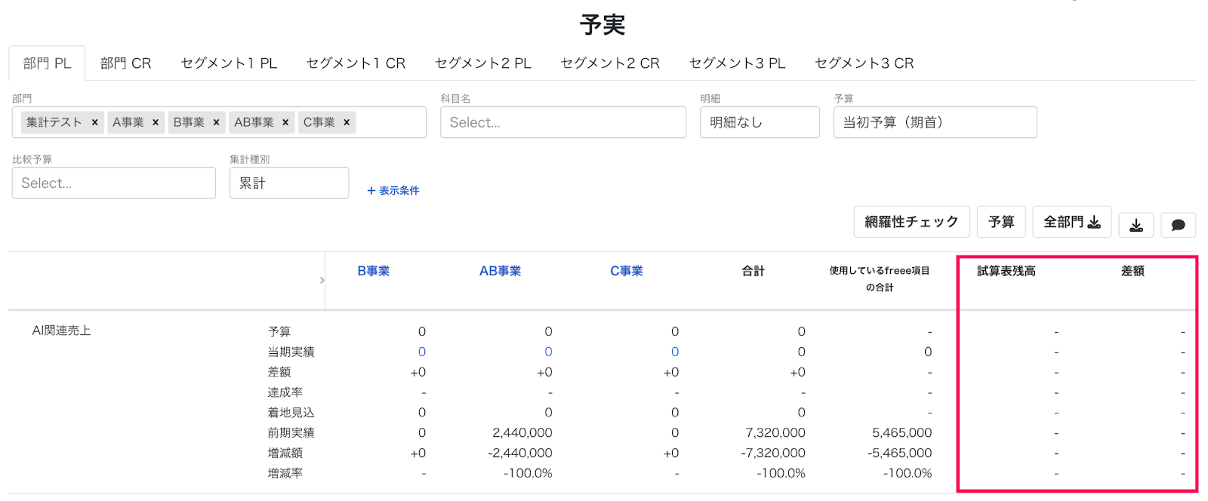
Task: Remove the A事業 tag
Action: 156,122
